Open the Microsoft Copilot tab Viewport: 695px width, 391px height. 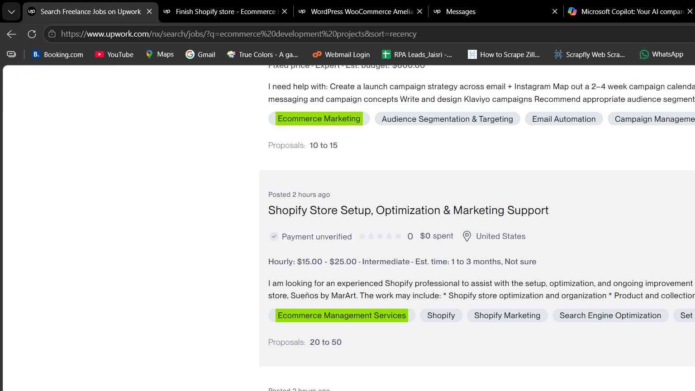(x=630, y=12)
